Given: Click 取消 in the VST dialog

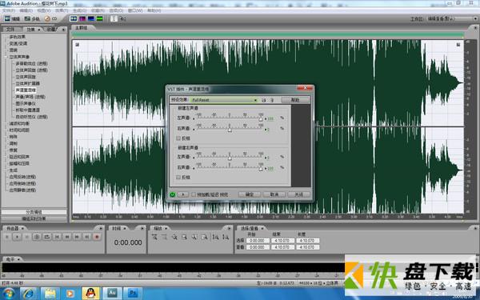Looking at the screenshot, I should click(x=274, y=194).
